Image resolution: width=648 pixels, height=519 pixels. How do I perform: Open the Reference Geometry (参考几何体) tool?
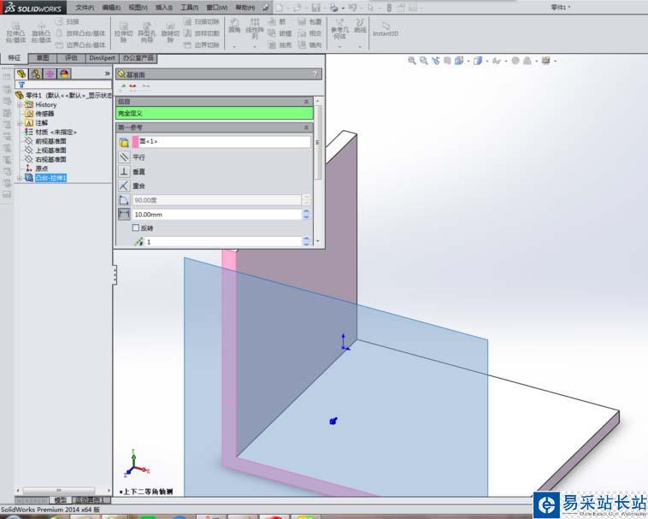click(x=339, y=29)
